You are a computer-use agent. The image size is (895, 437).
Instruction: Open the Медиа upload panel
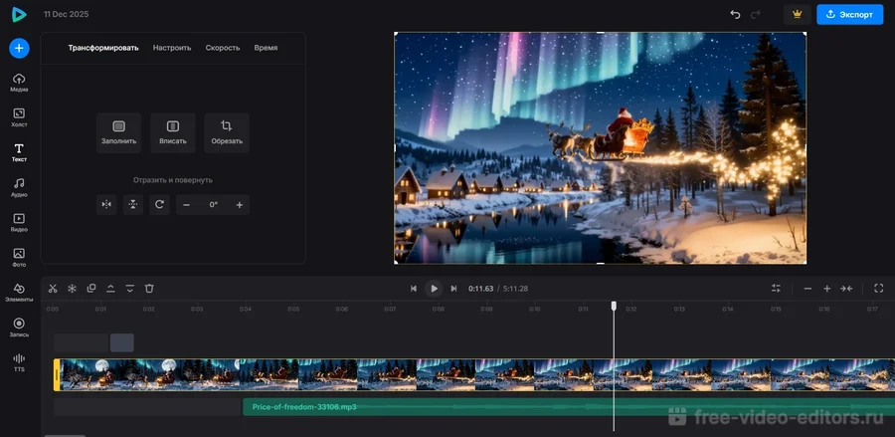19,83
